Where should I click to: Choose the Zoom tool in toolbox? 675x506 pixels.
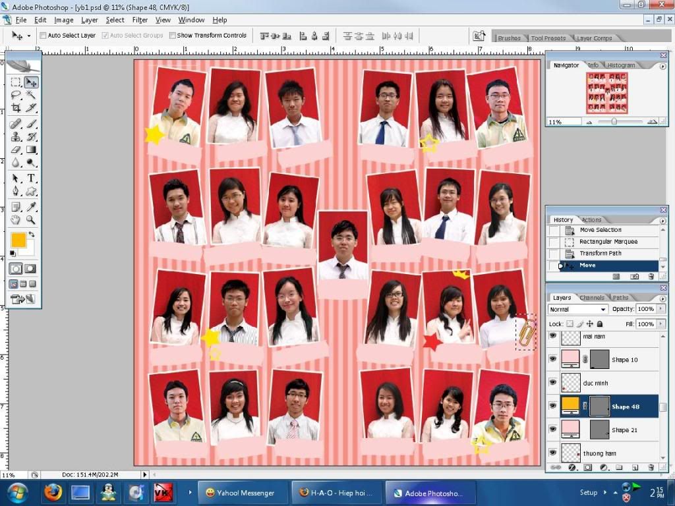pyautogui.click(x=31, y=220)
